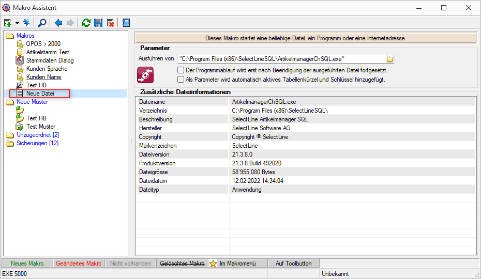Click the Test Muster macro icon
Image resolution: width=481 pixels, height=279 pixels.
(x=20, y=127)
